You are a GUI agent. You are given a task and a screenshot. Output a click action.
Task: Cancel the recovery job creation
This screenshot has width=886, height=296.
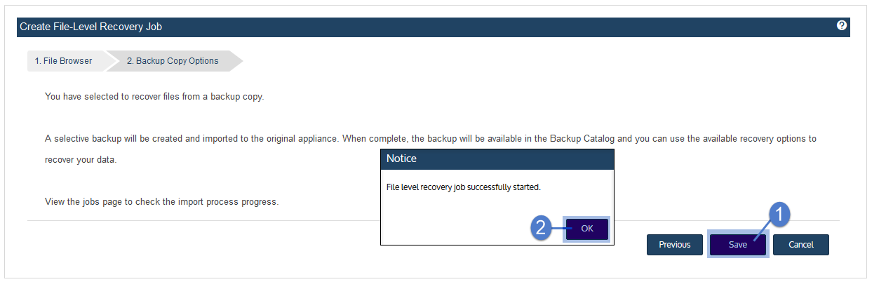coord(801,245)
